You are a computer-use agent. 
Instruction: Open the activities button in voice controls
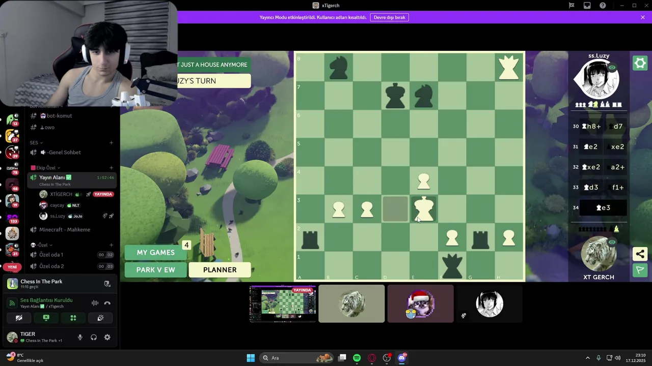coord(73,318)
